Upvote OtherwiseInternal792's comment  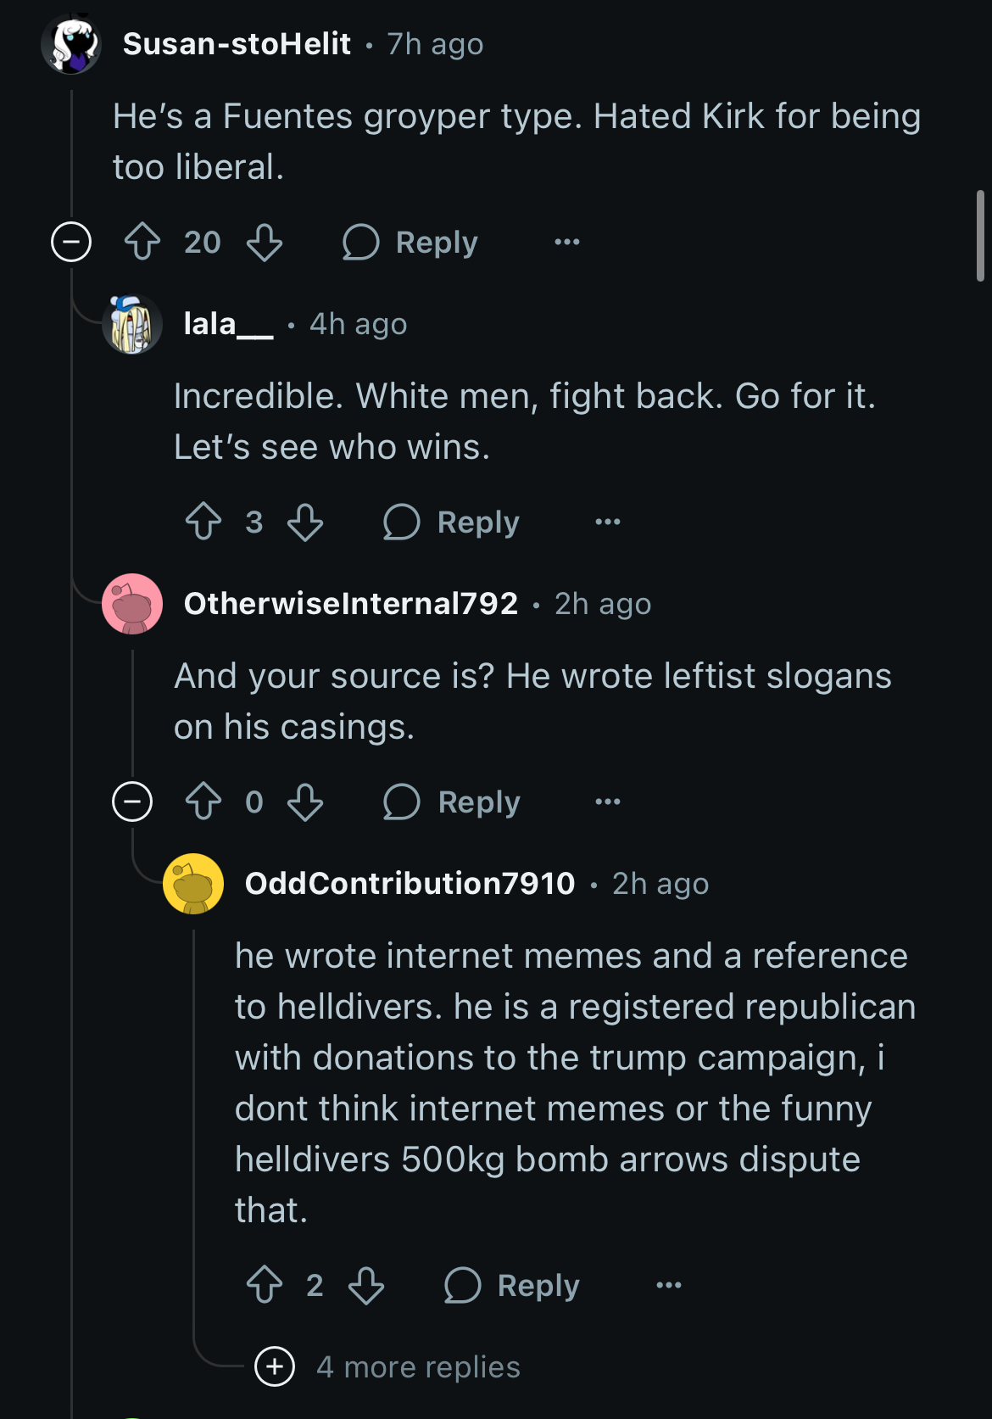(203, 802)
